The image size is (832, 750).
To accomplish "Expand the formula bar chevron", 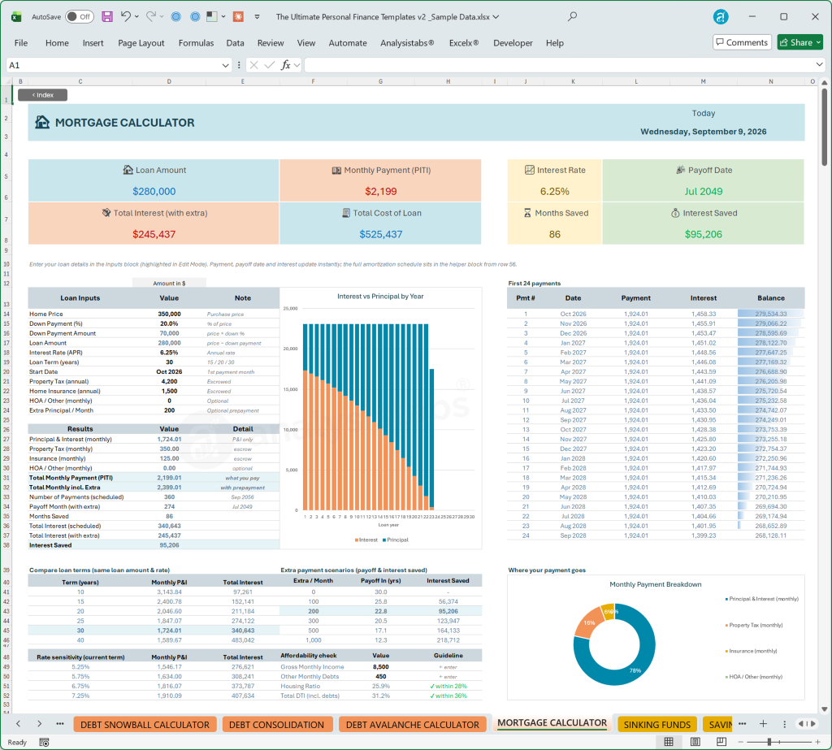I will pos(819,64).
